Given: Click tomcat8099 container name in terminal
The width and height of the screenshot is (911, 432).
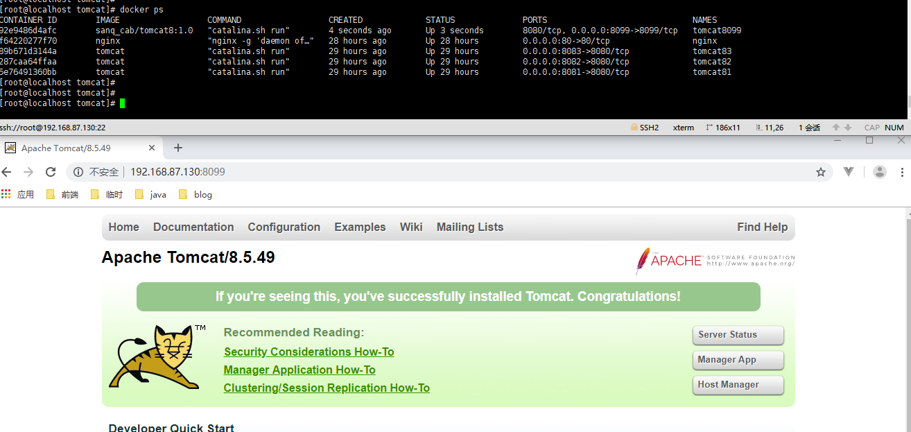Looking at the screenshot, I should point(717,31).
